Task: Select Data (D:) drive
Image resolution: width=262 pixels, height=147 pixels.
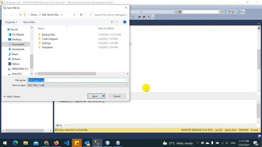Action: coord(16,73)
